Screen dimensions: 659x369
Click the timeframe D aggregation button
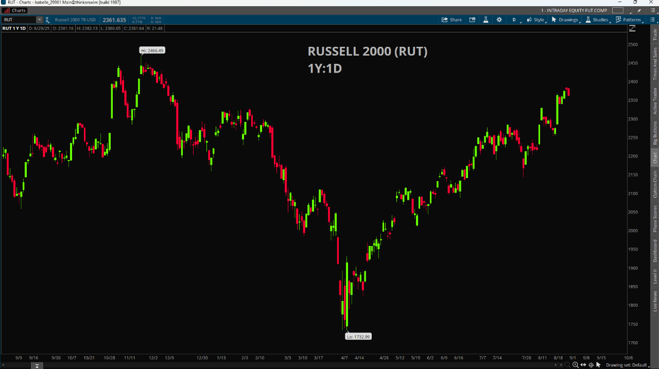[x=514, y=20]
